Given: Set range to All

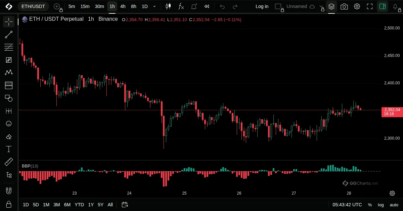Looking at the screenshot, I should (x=110, y=205).
